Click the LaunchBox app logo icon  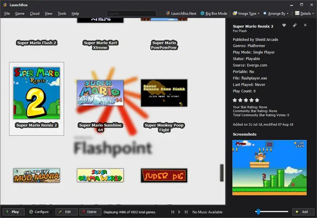tap(5, 5)
